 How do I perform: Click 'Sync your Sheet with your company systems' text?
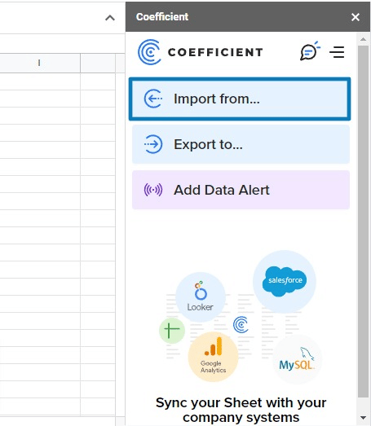(x=241, y=410)
